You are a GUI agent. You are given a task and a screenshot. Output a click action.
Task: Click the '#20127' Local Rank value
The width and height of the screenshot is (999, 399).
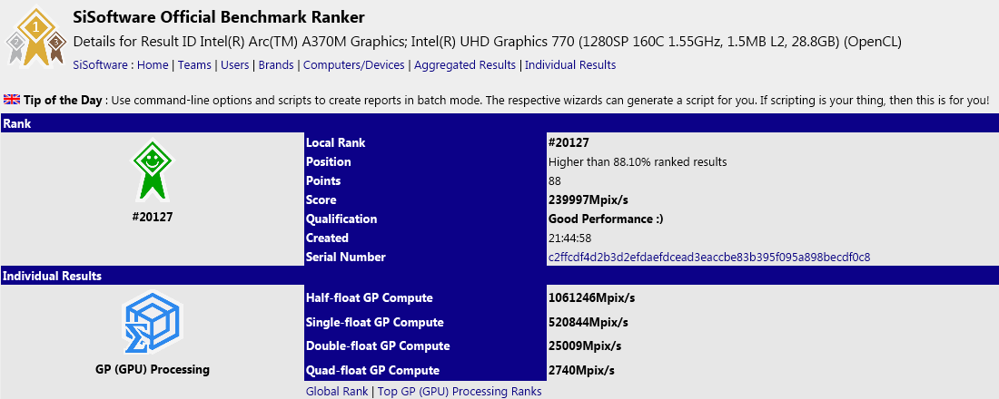(x=570, y=142)
